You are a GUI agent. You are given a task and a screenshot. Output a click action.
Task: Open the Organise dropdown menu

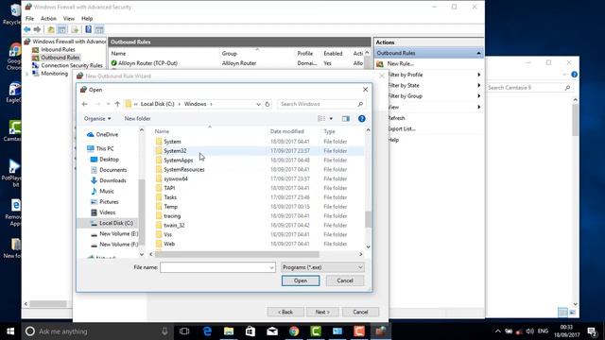pyautogui.click(x=97, y=119)
